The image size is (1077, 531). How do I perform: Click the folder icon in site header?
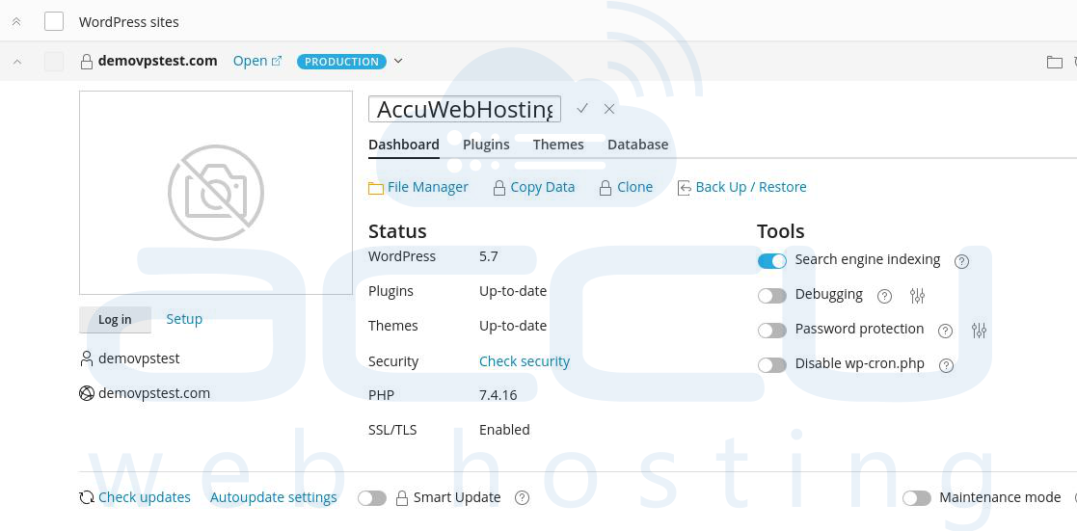point(1054,62)
